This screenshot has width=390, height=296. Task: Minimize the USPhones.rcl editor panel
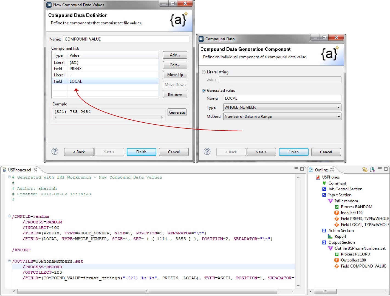click(296, 169)
